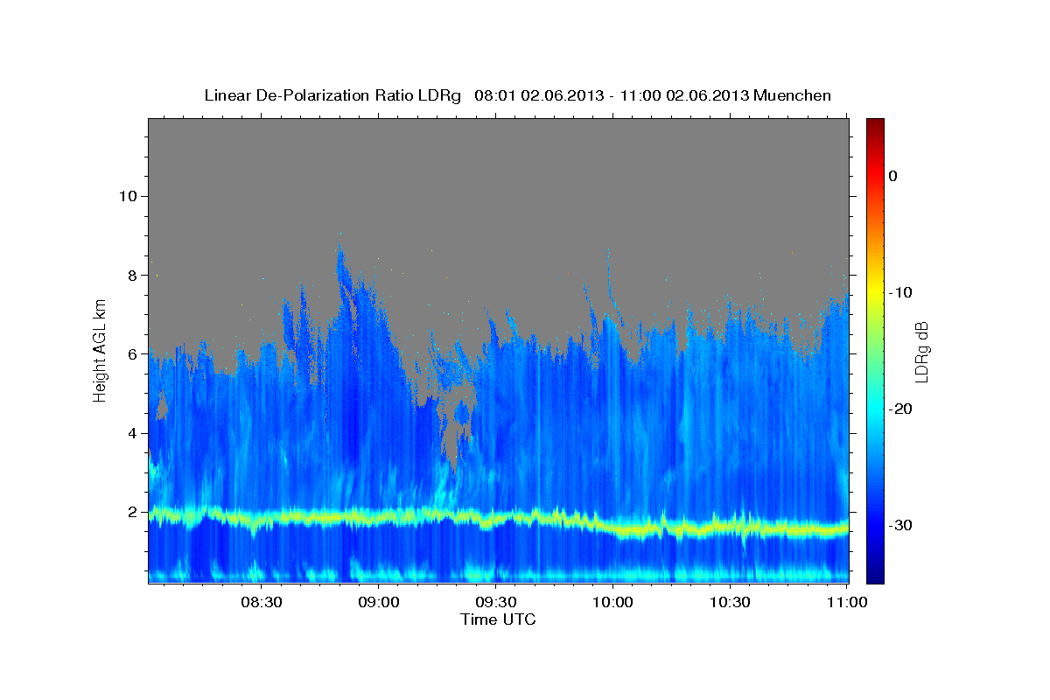Click the 'LDRg dB' colorbar title
This screenshot has width=1050, height=700.
point(922,351)
